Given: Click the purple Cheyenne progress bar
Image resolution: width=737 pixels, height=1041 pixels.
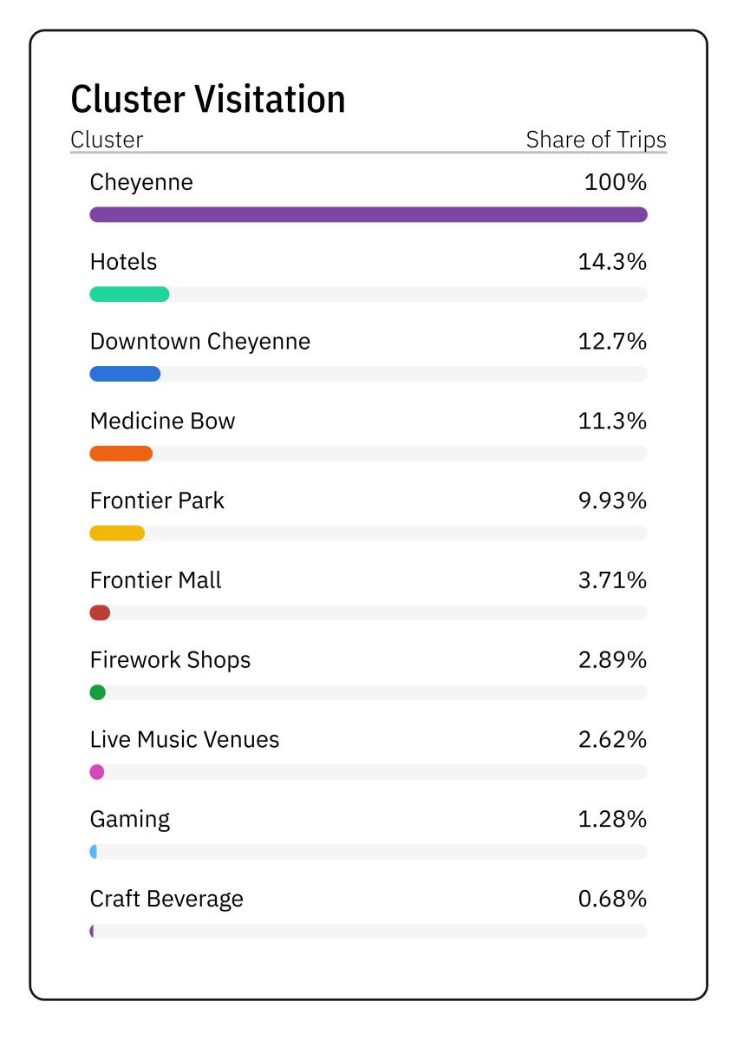Looking at the screenshot, I should click(x=368, y=214).
